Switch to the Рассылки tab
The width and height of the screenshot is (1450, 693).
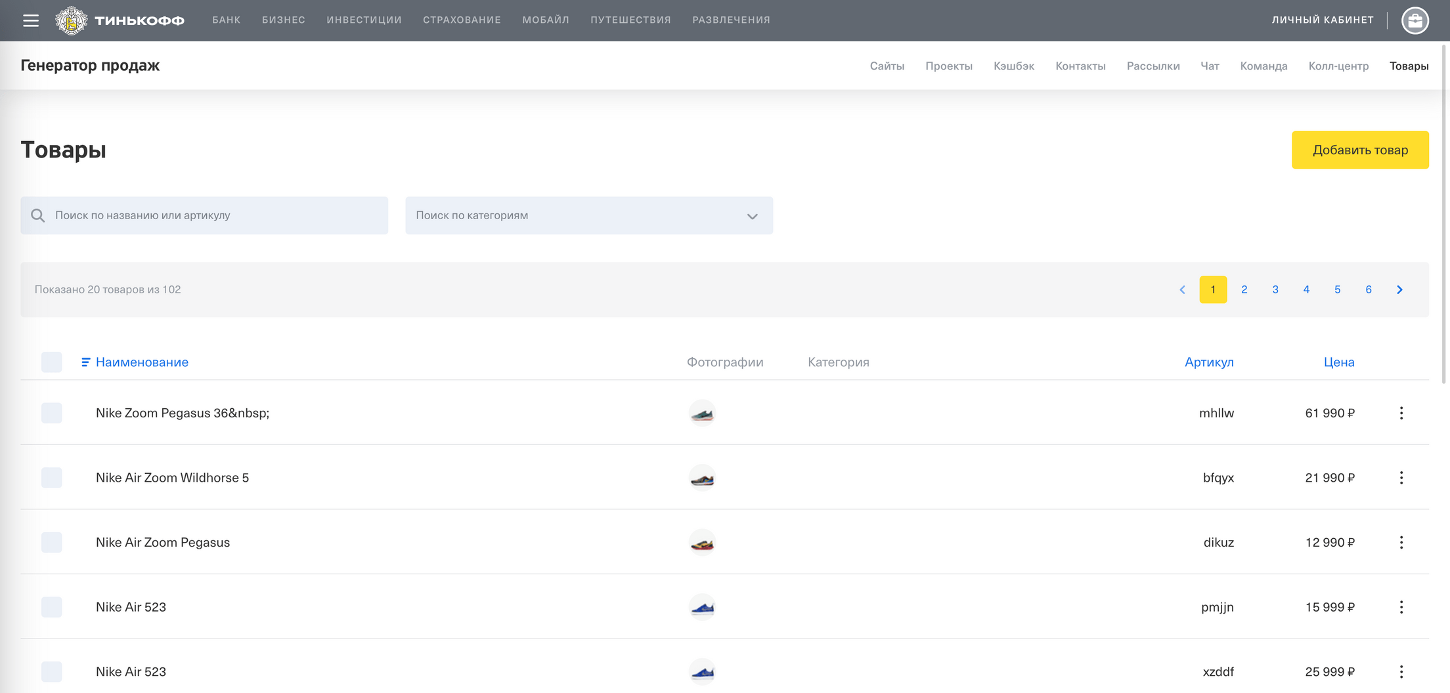coord(1153,66)
